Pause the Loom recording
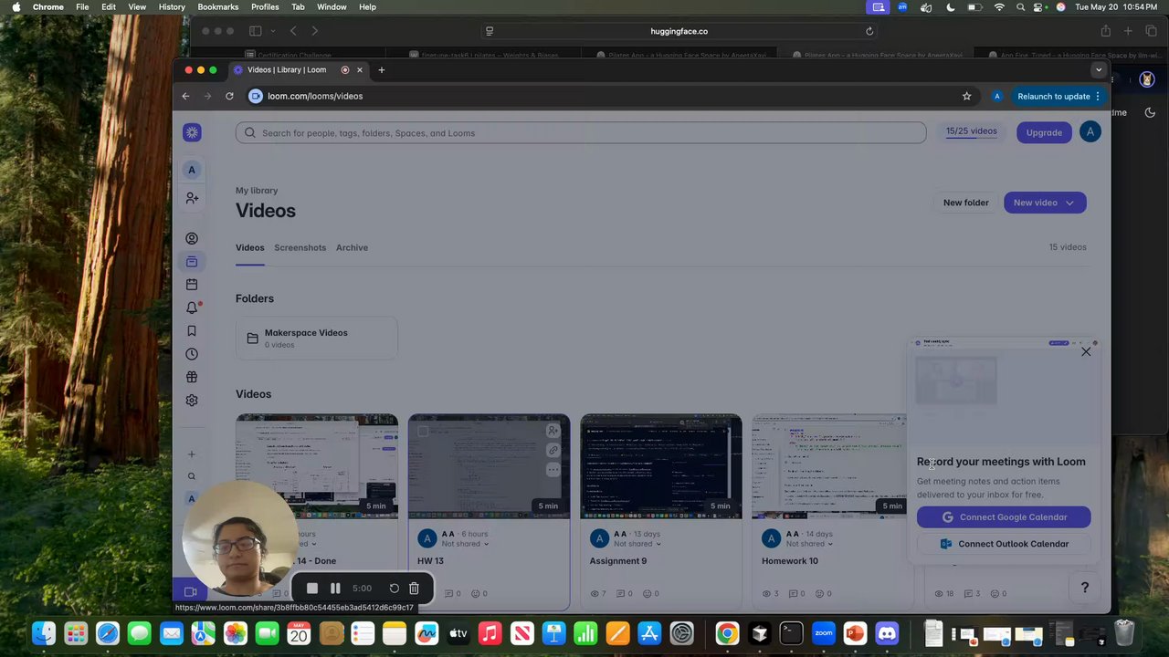Viewport: 1169px width, 657px height. [x=335, y=589]
